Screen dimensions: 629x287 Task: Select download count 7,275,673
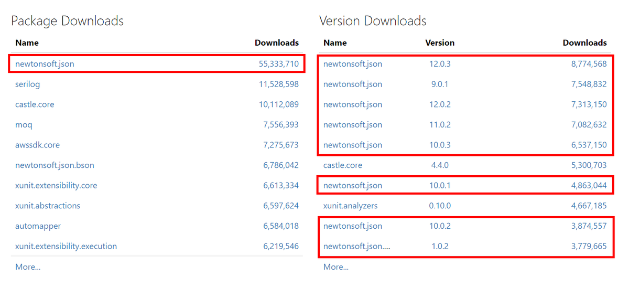click(281, 145)
